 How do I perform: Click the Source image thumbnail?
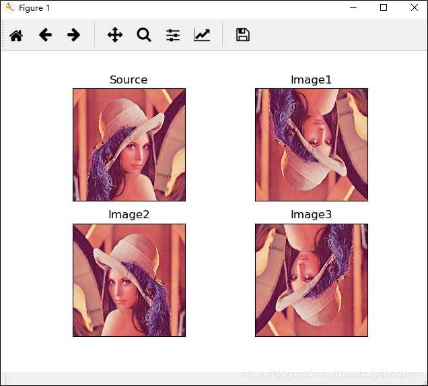129,145
